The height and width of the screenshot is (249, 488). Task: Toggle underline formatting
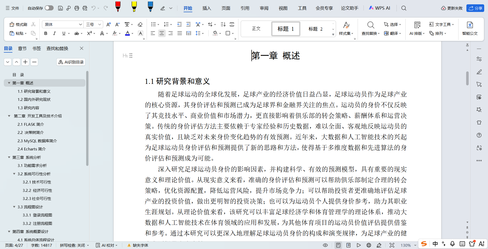64,33
